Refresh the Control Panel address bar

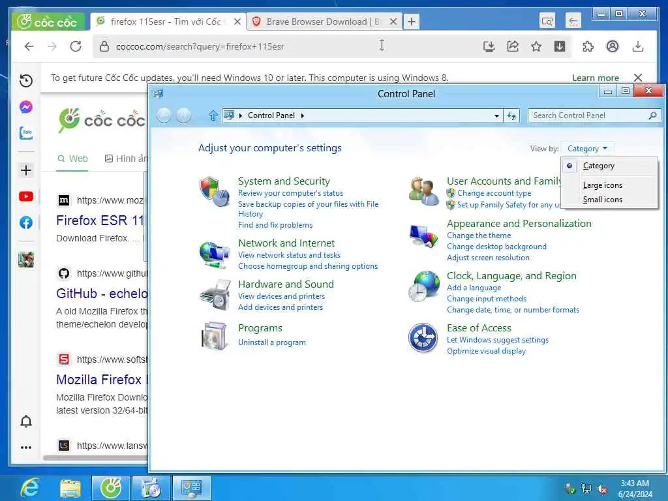511,115
